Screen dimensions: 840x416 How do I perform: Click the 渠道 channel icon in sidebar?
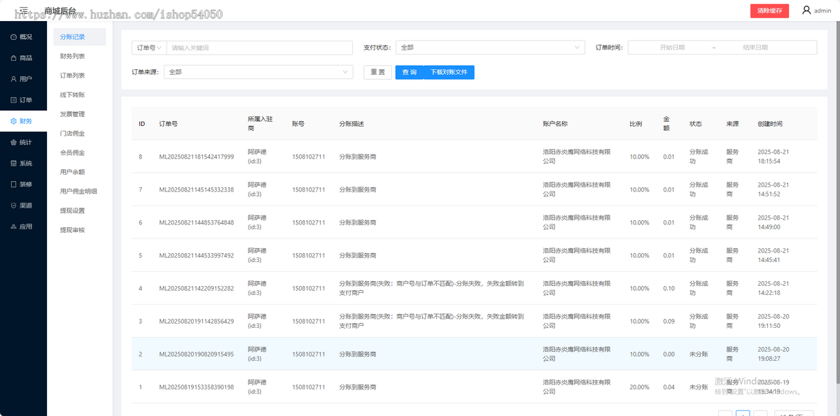[23, 204]
